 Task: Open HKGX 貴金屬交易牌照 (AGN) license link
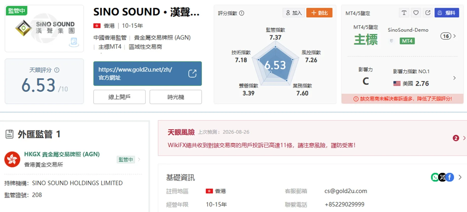62,154
